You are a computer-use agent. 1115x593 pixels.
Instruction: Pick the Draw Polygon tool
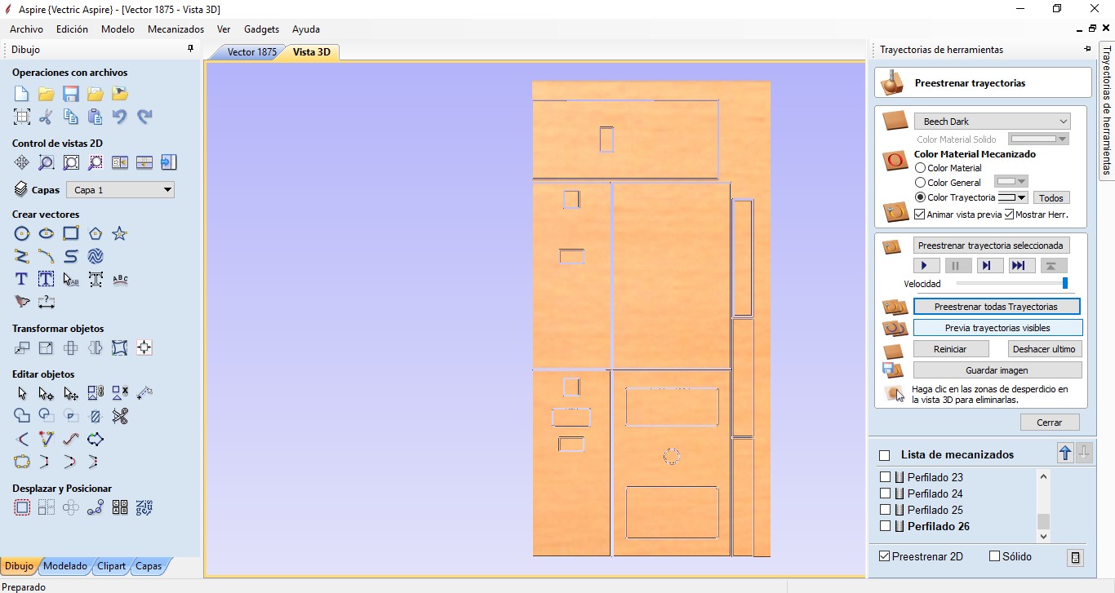[x=96, y=234]
